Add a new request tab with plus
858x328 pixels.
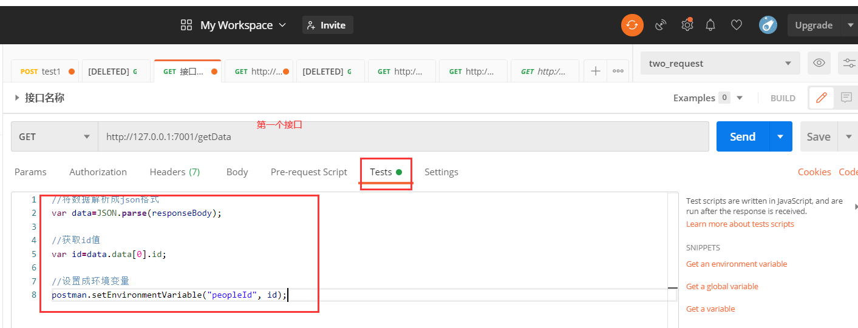(x=596, y=71)
